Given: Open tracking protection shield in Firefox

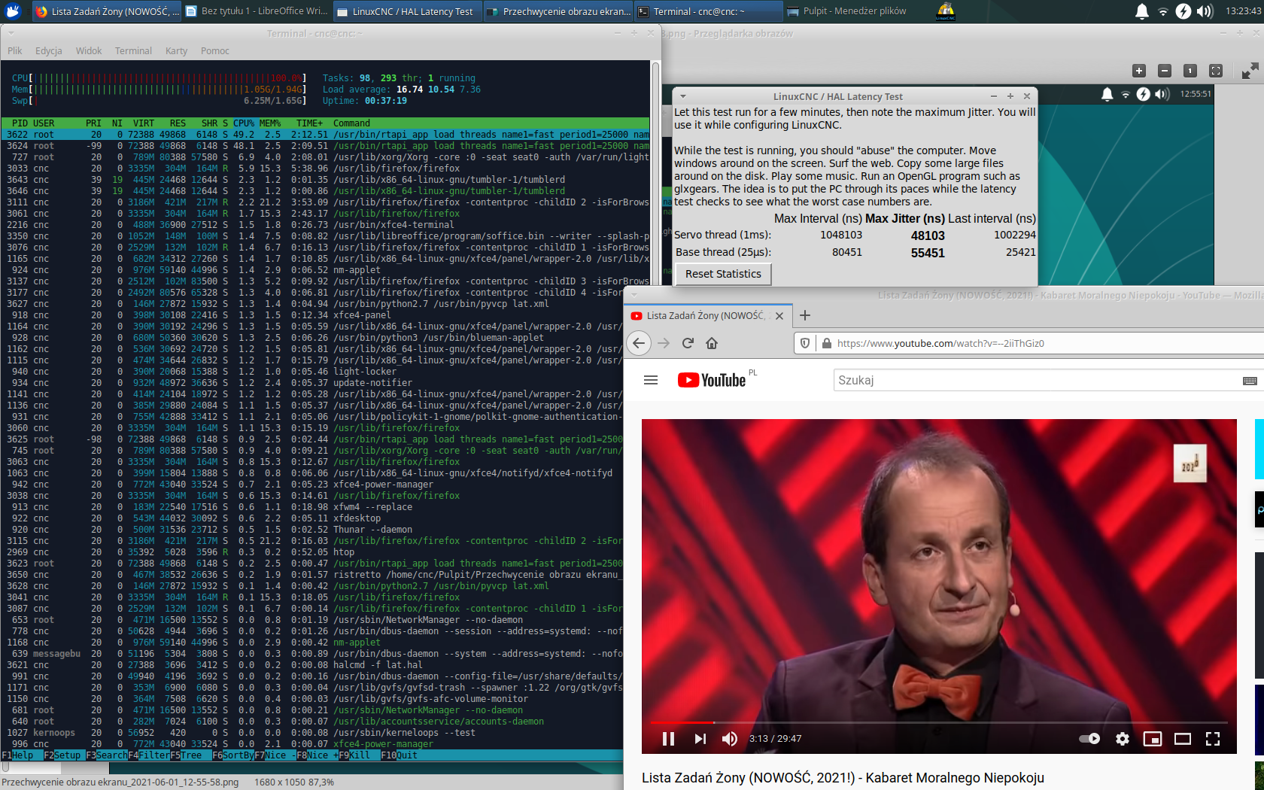Looking at the screenshot, I should (805, 343).
